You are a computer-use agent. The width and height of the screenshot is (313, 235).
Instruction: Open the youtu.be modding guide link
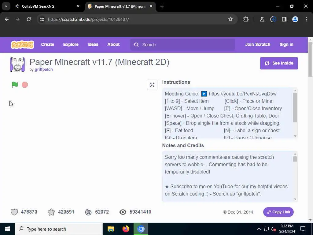click(242, 94)
